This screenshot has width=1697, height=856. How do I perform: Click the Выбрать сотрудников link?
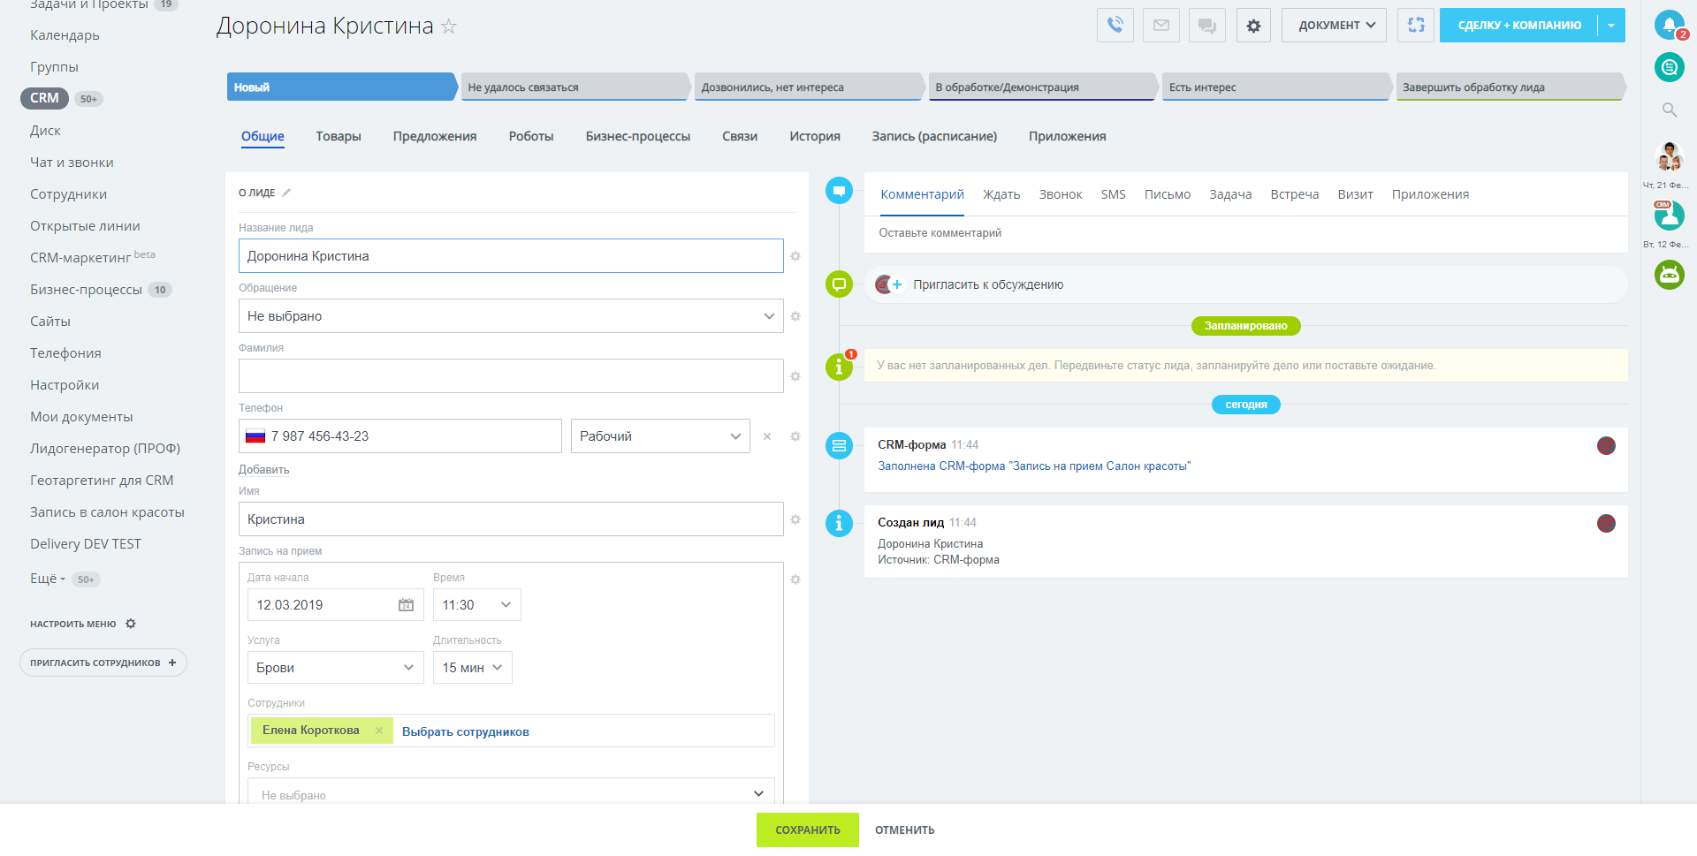(x=465, y=731)
